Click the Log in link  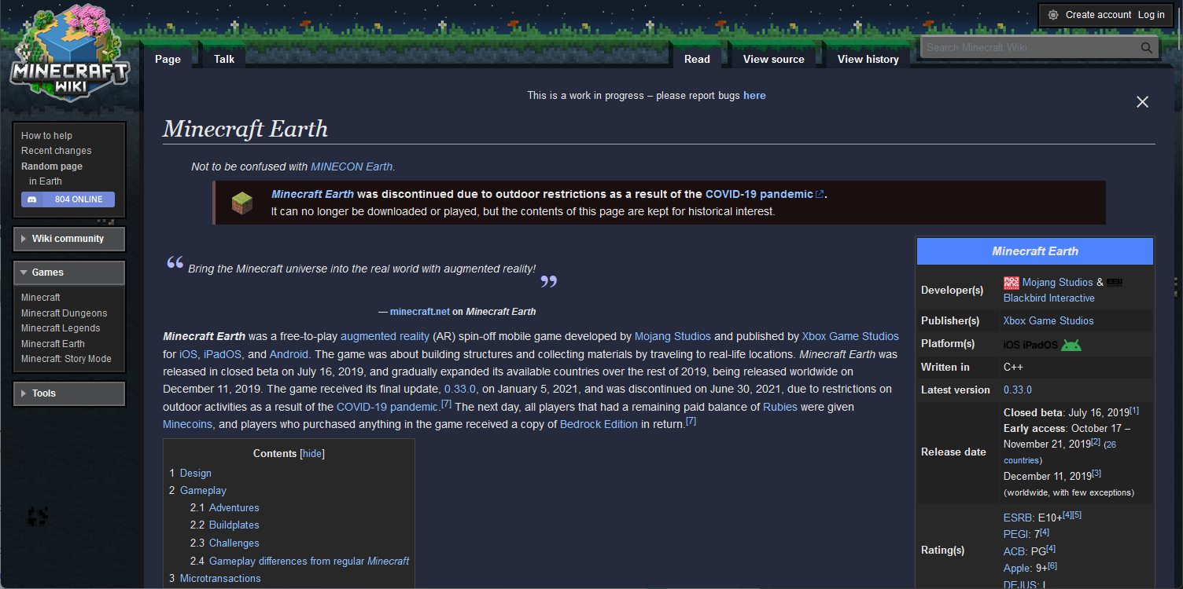click(1152, 15)
